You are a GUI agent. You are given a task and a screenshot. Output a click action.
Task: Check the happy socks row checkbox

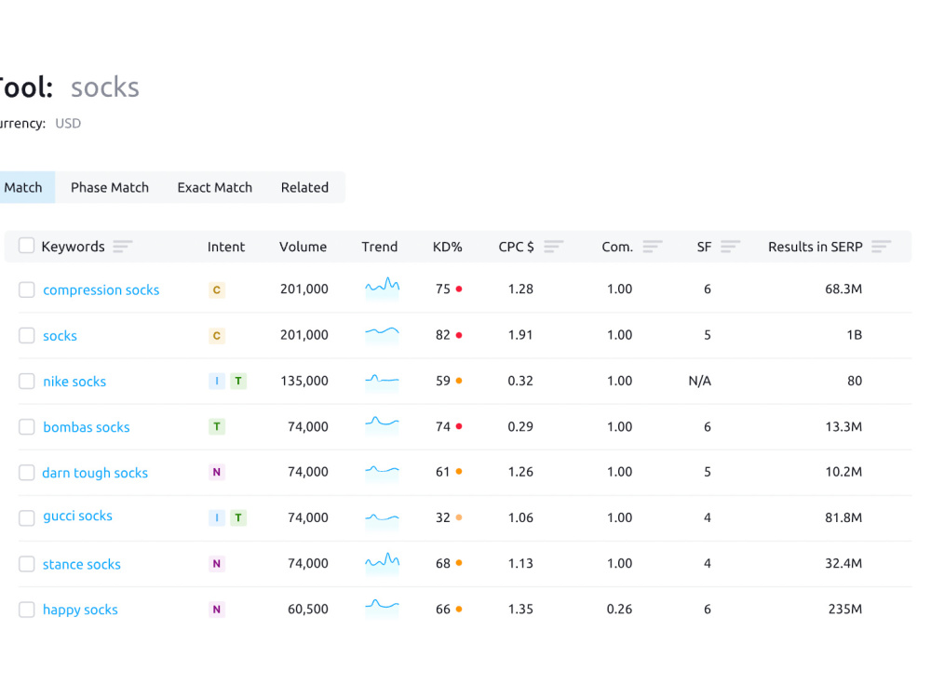point(27,610)
